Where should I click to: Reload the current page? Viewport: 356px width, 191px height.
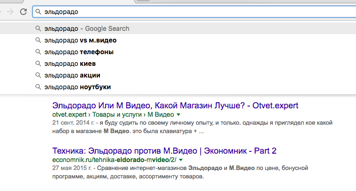point(23,12)
